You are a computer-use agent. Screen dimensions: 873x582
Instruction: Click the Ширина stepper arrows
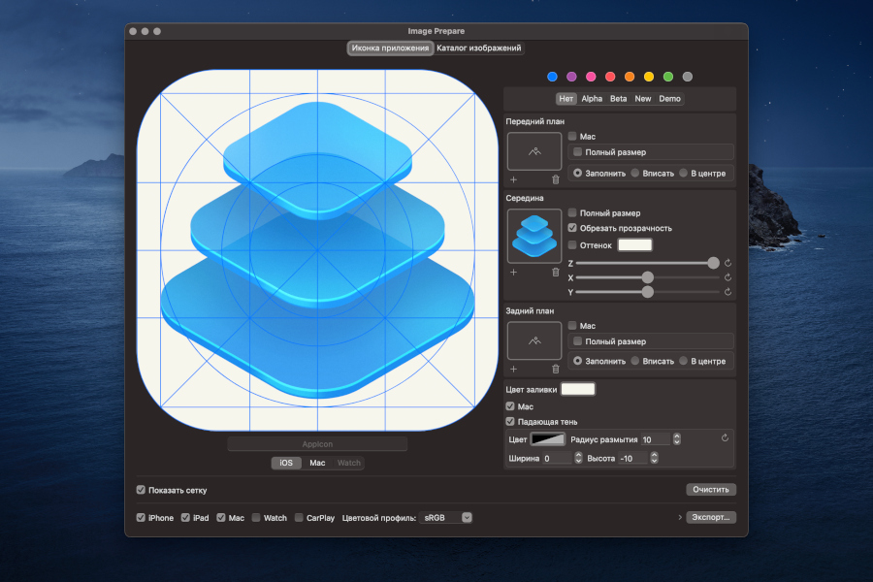pos(578,458)
